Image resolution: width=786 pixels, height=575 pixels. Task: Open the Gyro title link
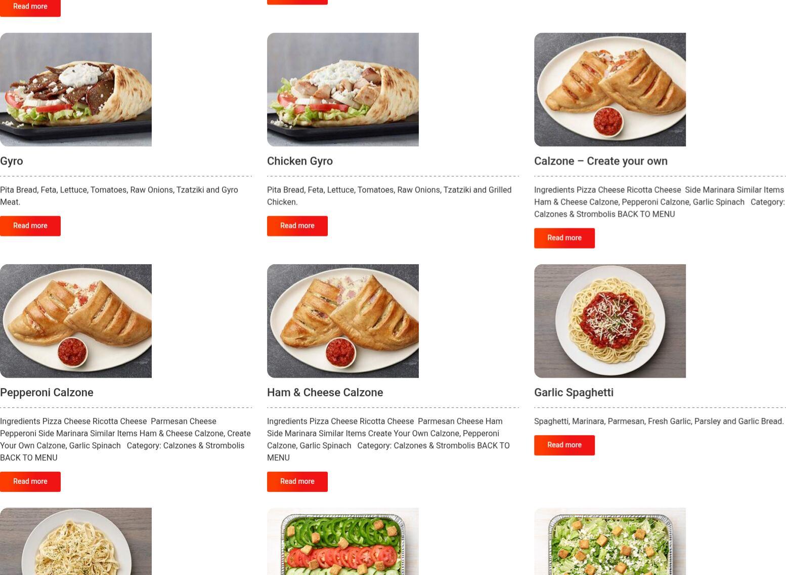point(12,161)
